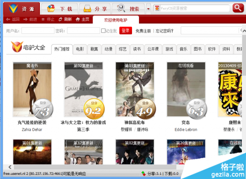Open the Game of Thrones poster thumbnail
This screenshot has width=246, height=179.
pos(84,89)
